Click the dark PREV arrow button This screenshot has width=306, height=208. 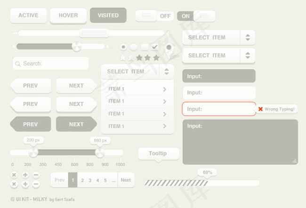tap(31, 124)
